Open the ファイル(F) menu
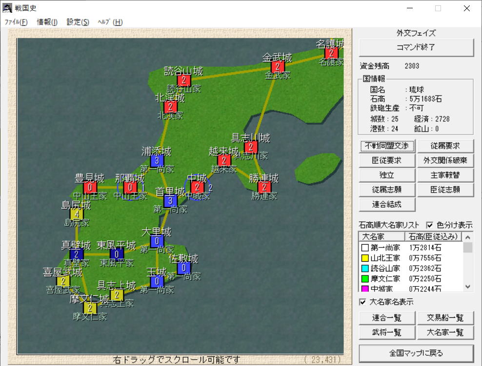The image size is (482, 366). point(16,22)
